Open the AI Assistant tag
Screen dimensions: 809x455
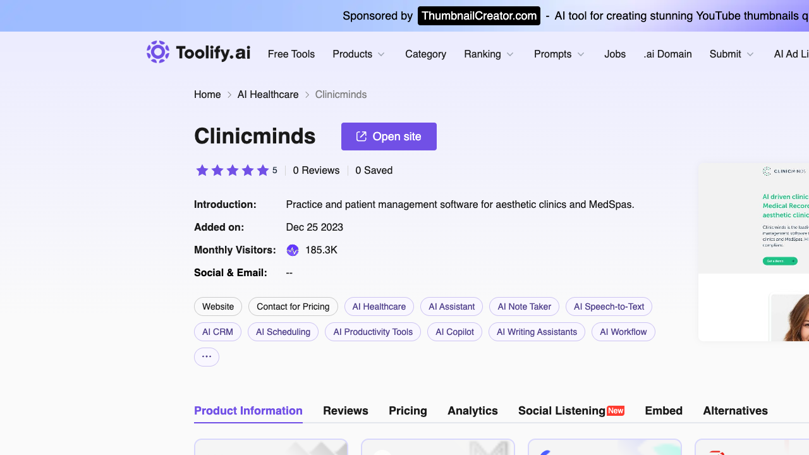click(451, 306)
